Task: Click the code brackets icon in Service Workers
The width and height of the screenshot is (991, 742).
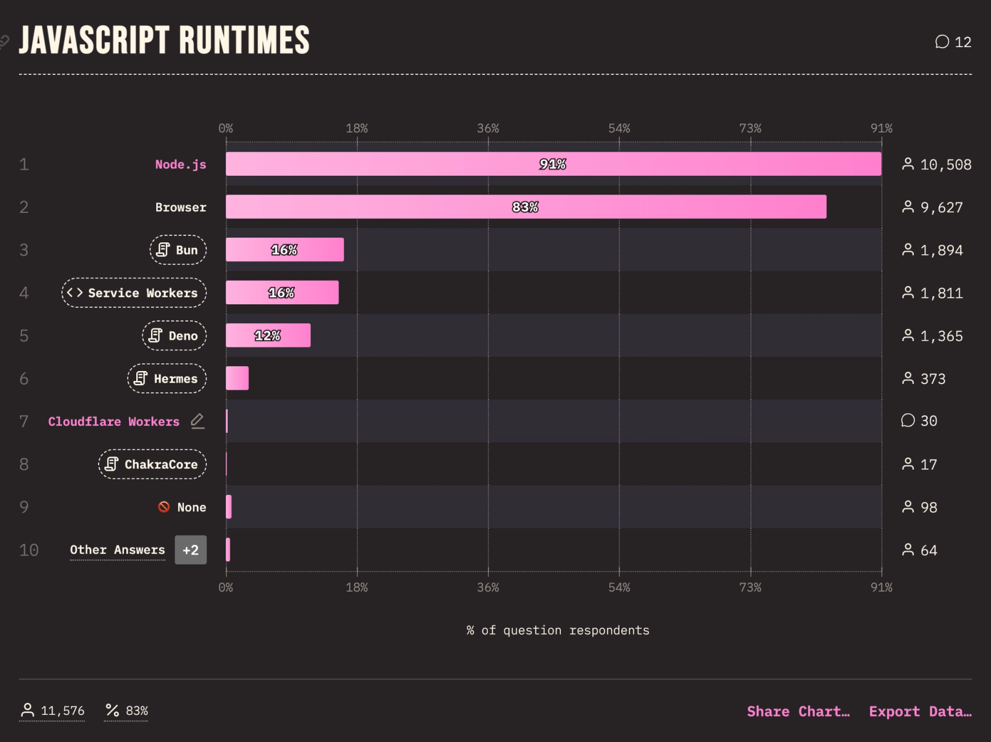Action: tap(75, 292)
